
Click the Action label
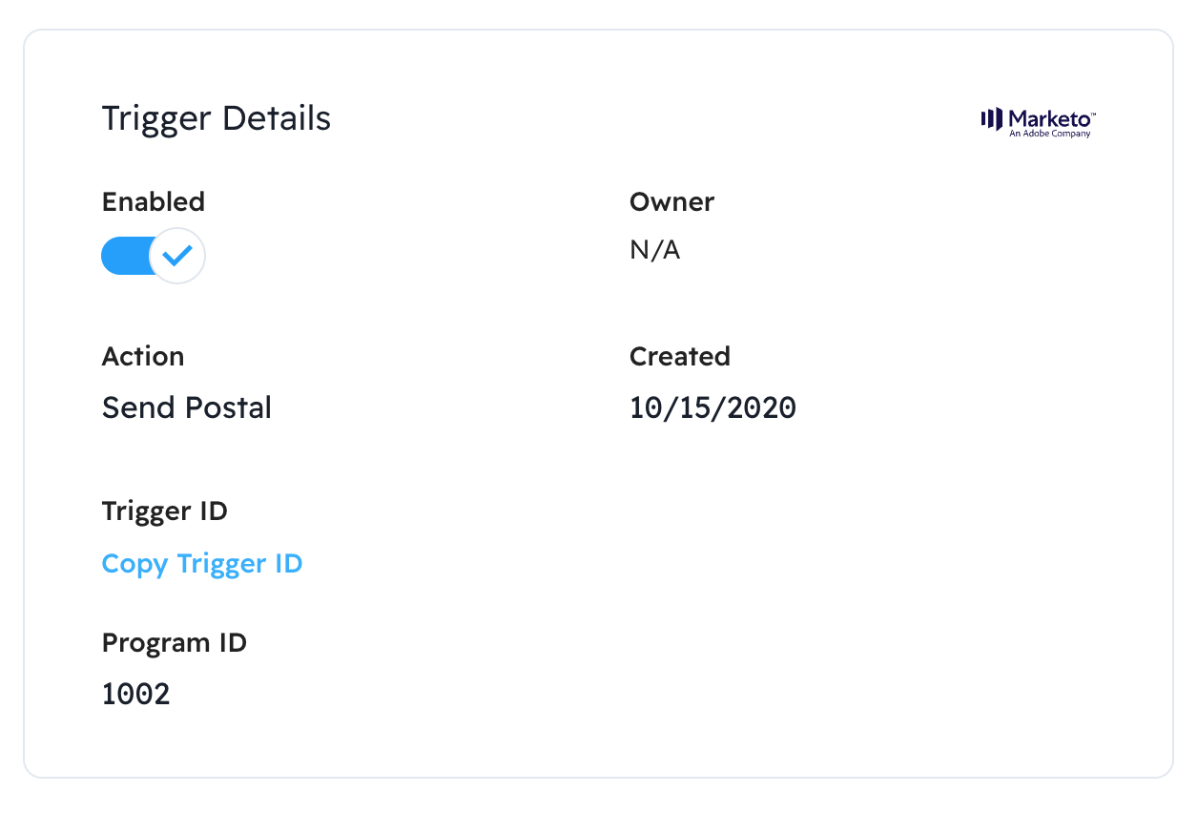pos(143,357)
